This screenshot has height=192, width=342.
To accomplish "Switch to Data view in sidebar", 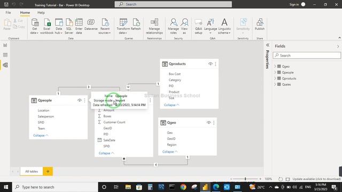I will click(x=5, y=55).
